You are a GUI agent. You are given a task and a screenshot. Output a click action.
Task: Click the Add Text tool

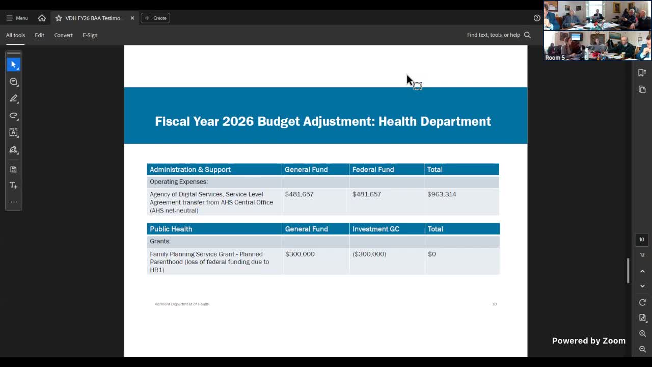(14, 185)
